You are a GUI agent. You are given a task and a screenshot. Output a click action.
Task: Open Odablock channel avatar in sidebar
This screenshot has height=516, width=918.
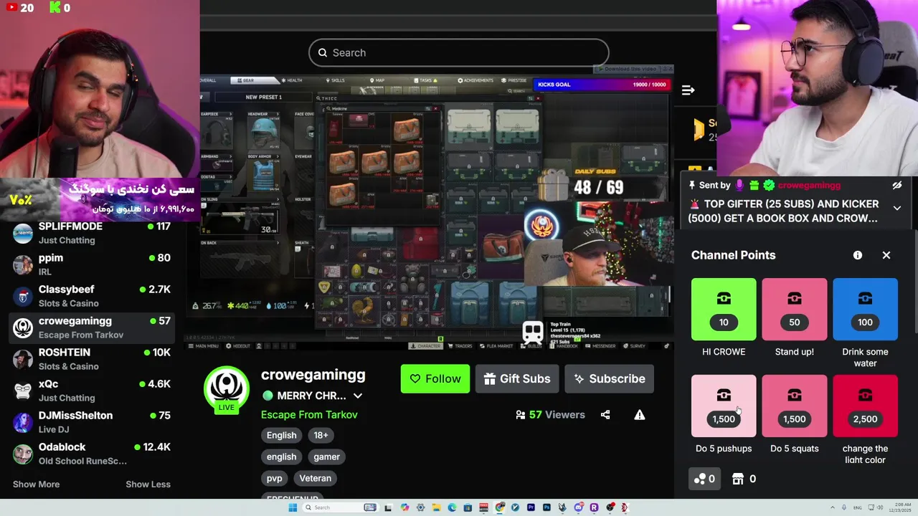point(23,454)
